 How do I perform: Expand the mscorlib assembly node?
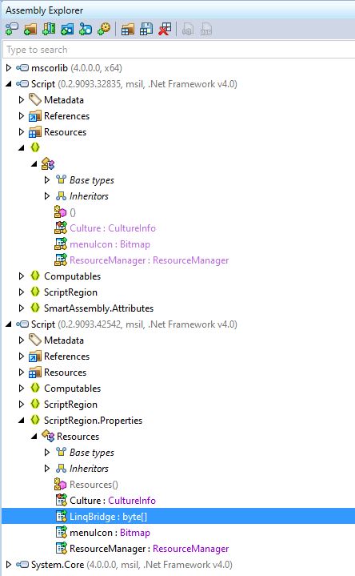point(9,67)
